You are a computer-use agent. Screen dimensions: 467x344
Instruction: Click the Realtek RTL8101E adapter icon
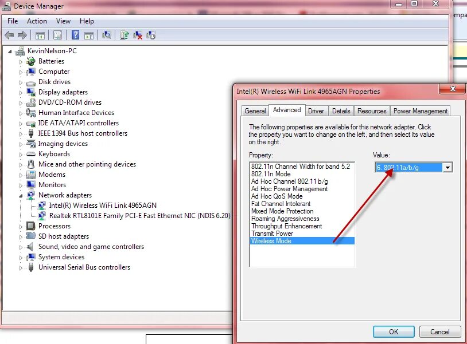(x=41, y=216)
